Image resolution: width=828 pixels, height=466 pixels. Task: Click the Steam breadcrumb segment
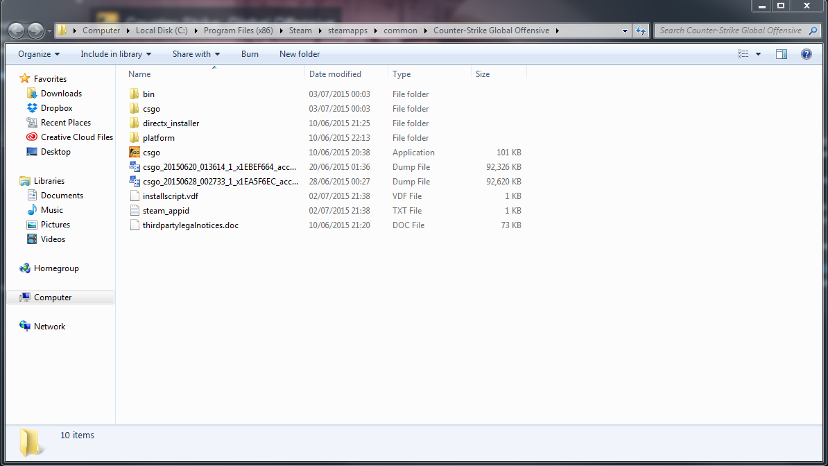pos(300,31)
